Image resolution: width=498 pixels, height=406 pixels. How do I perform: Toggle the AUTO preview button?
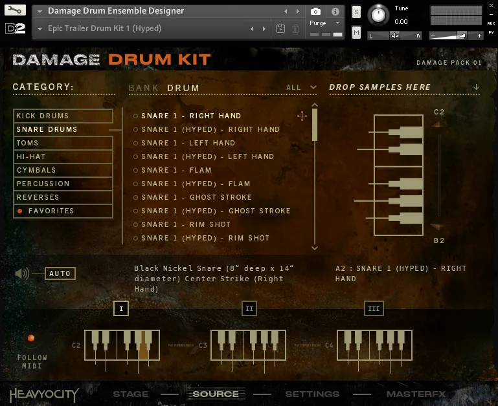click(60, 273)
